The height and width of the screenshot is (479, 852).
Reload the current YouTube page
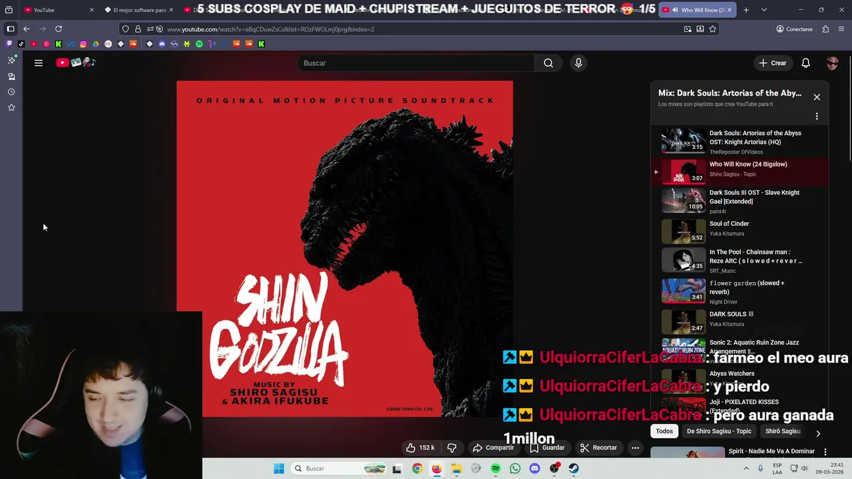59,29
